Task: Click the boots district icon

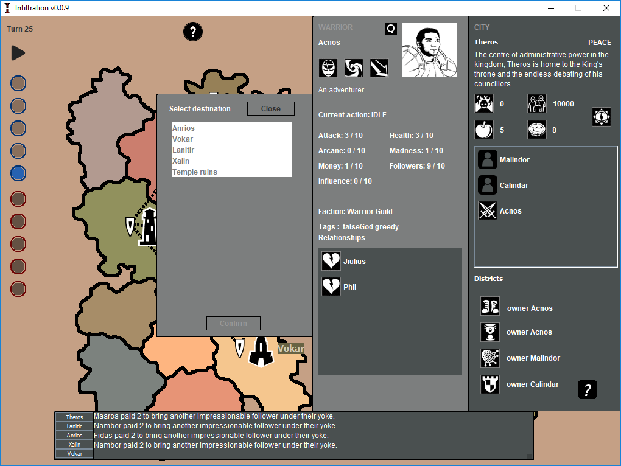Action: pos(490,306)
